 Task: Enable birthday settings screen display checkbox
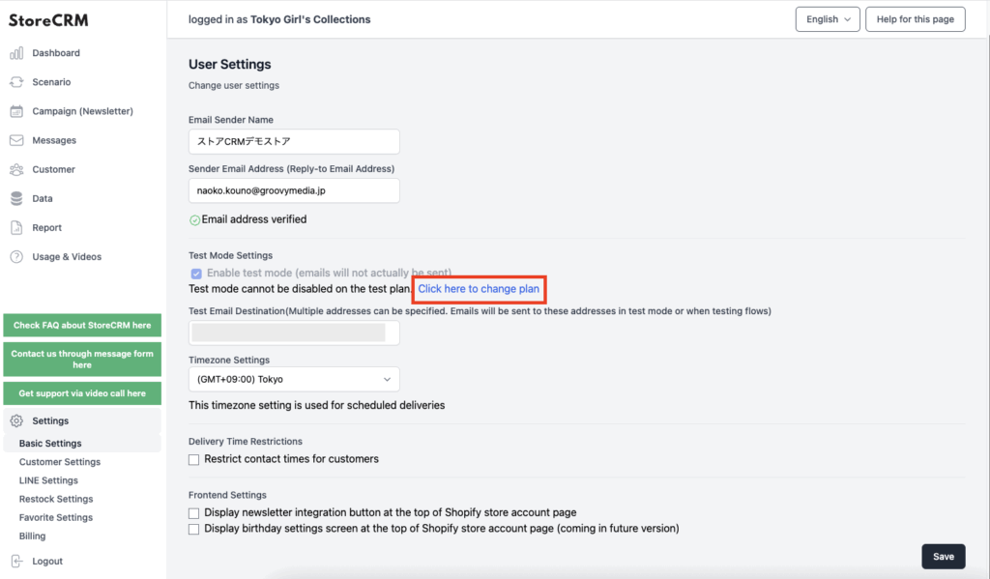point(193,529)
